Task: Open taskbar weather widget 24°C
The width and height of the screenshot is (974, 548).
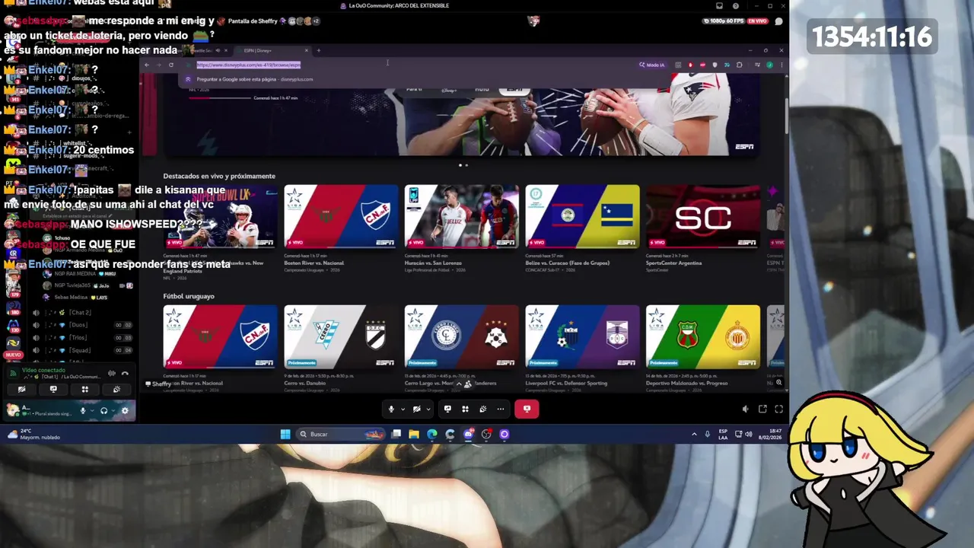Action: 33,434
